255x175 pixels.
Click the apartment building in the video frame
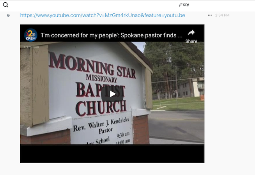point(190,88)
